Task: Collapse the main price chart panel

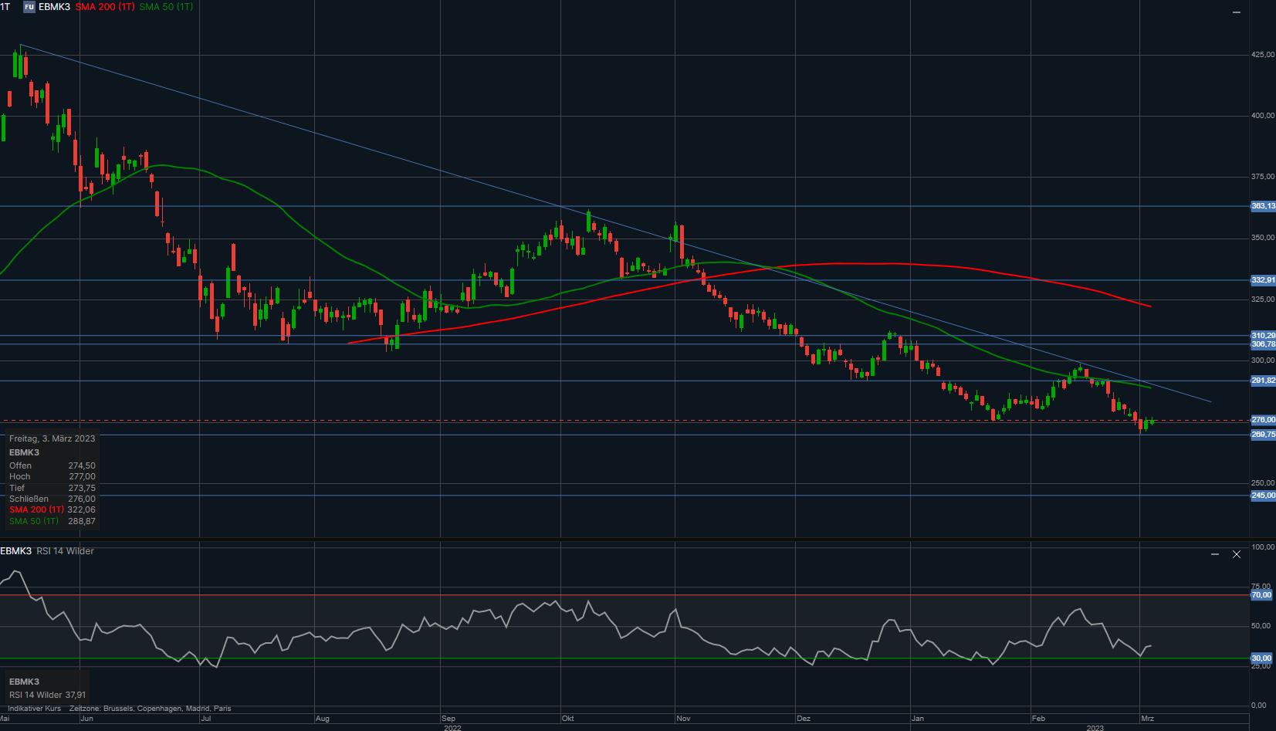Action: pyautogui.click(x=1236, y=12)
